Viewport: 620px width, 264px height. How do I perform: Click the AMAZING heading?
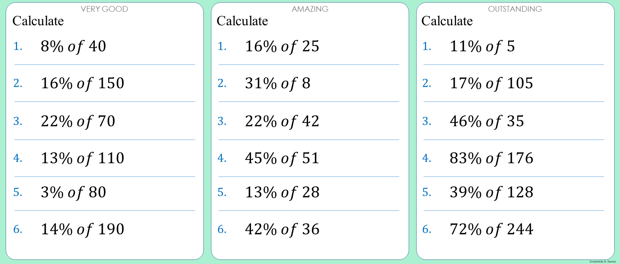pyautogui.click(x=310, y=9)
